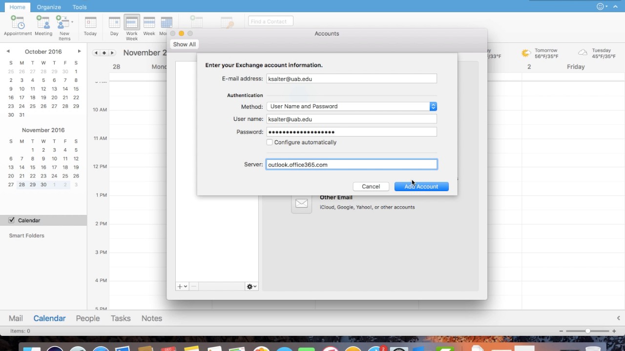Select October 31 in the mini calendar
The height and width of the screenshot is (351, 625).
coord(21,115)
